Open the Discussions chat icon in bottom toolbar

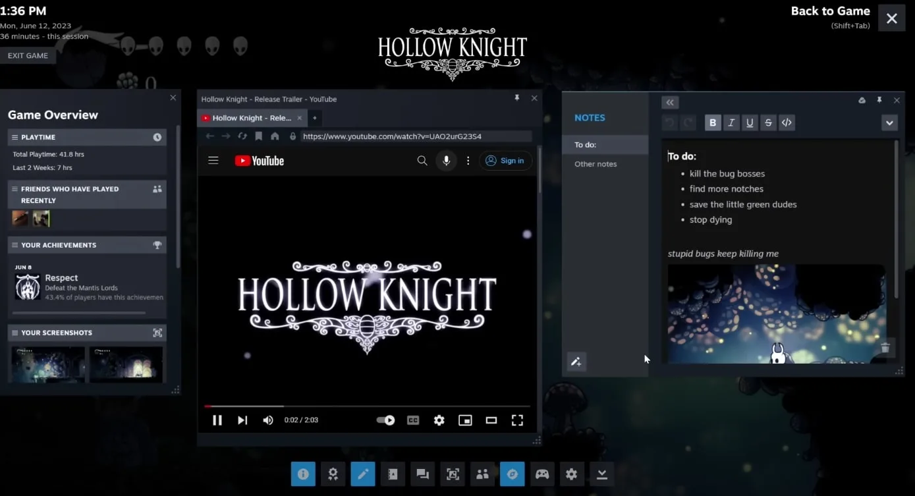[x=422, y=474]
